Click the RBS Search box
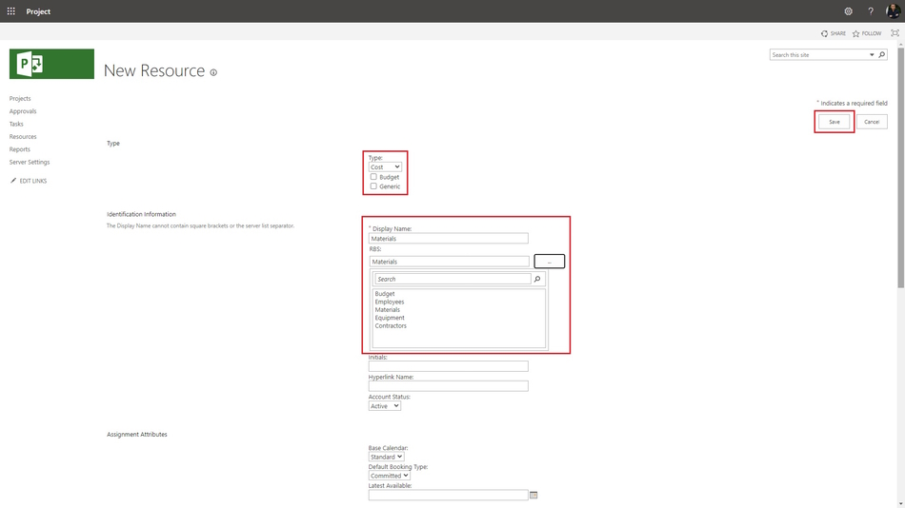Image resolution: width=905 pixels, height=508 pixels. click(x=453, y=279)
